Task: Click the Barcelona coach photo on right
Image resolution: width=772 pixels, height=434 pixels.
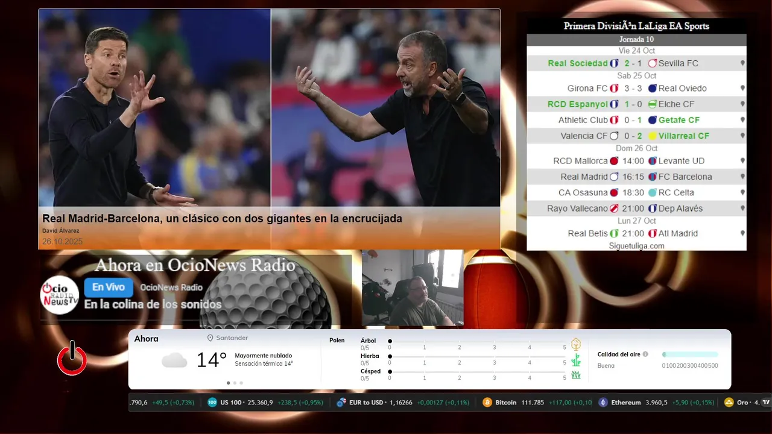Action: click(x=385, y=108)
